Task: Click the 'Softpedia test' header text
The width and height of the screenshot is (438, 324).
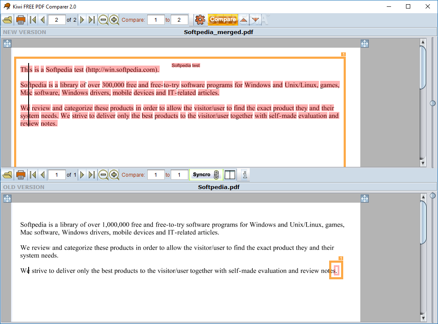Action: tap(186, 66)
